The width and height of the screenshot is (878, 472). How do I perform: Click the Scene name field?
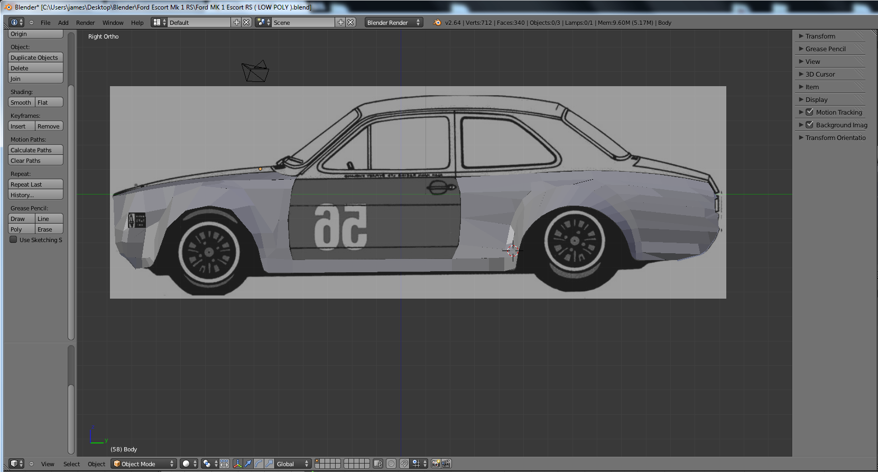(x=303, y=22)
